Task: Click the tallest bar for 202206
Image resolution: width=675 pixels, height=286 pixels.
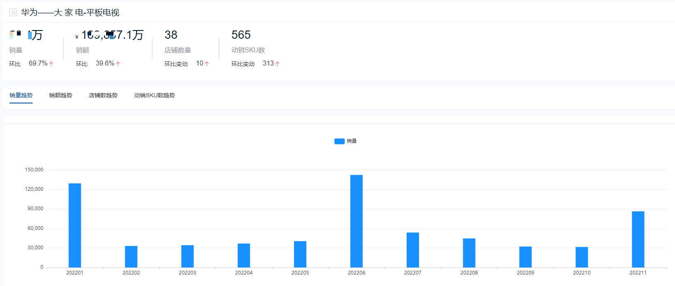Action: tap(356, 221)
